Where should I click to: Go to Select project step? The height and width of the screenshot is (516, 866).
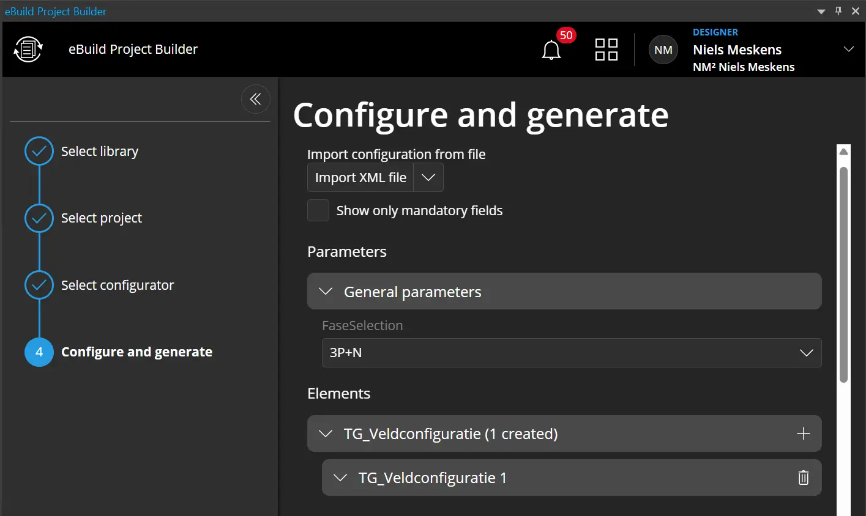coord(102,218)
